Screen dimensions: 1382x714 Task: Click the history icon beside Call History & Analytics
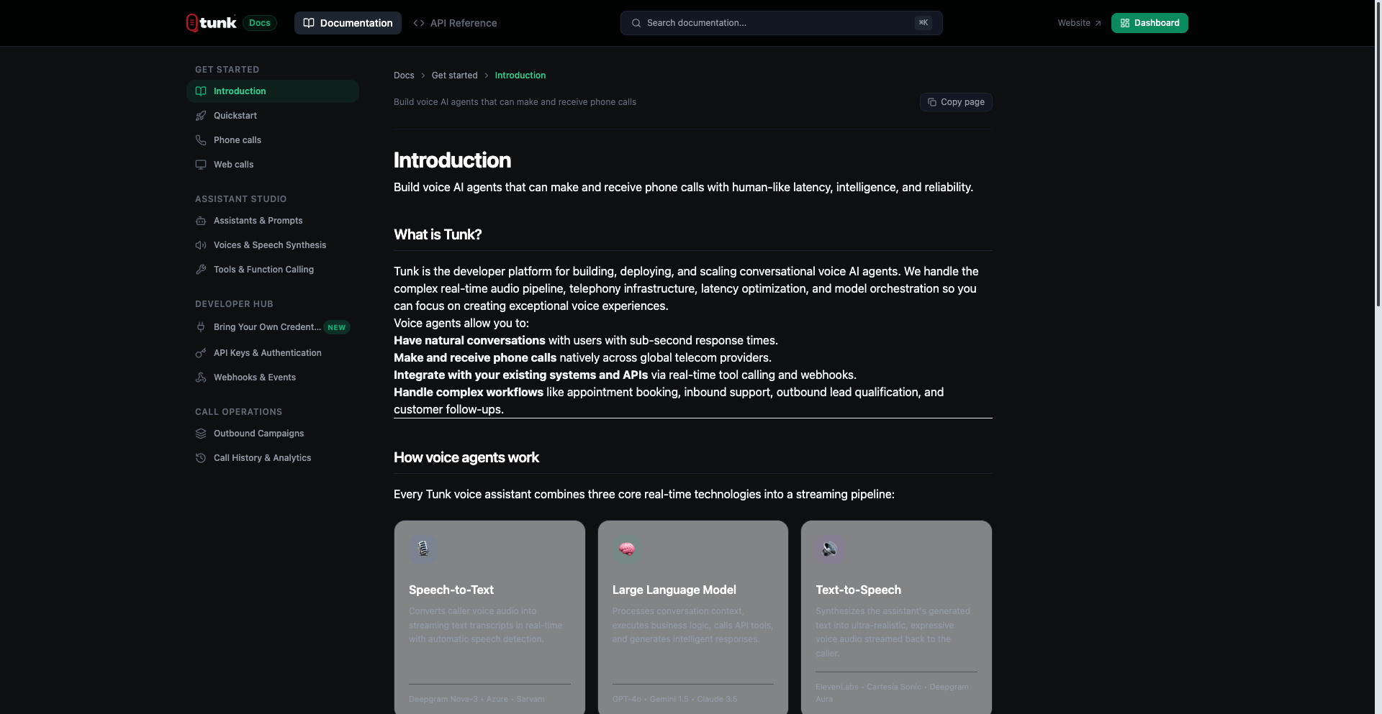tap(201, 458)
